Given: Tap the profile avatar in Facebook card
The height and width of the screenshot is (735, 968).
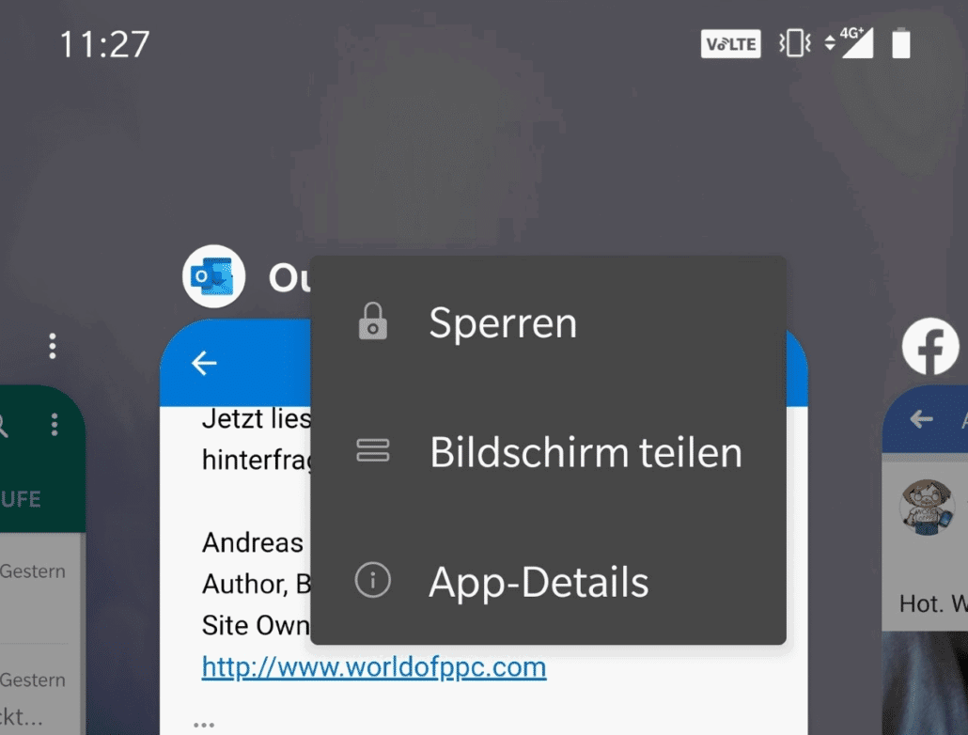Looking at the screenshot, I should tap(927, 508).
